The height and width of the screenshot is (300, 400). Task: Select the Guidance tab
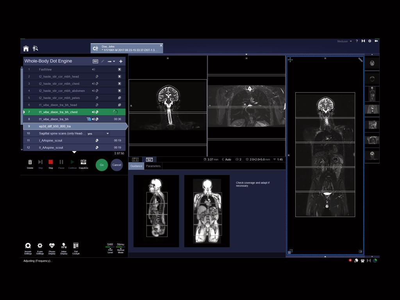click(x=136, y=166)
